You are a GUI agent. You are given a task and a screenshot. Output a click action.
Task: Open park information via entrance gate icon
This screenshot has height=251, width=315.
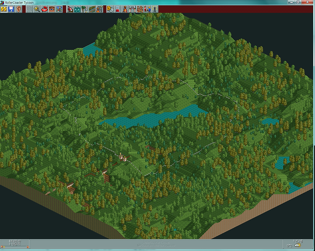pos(133,9)
